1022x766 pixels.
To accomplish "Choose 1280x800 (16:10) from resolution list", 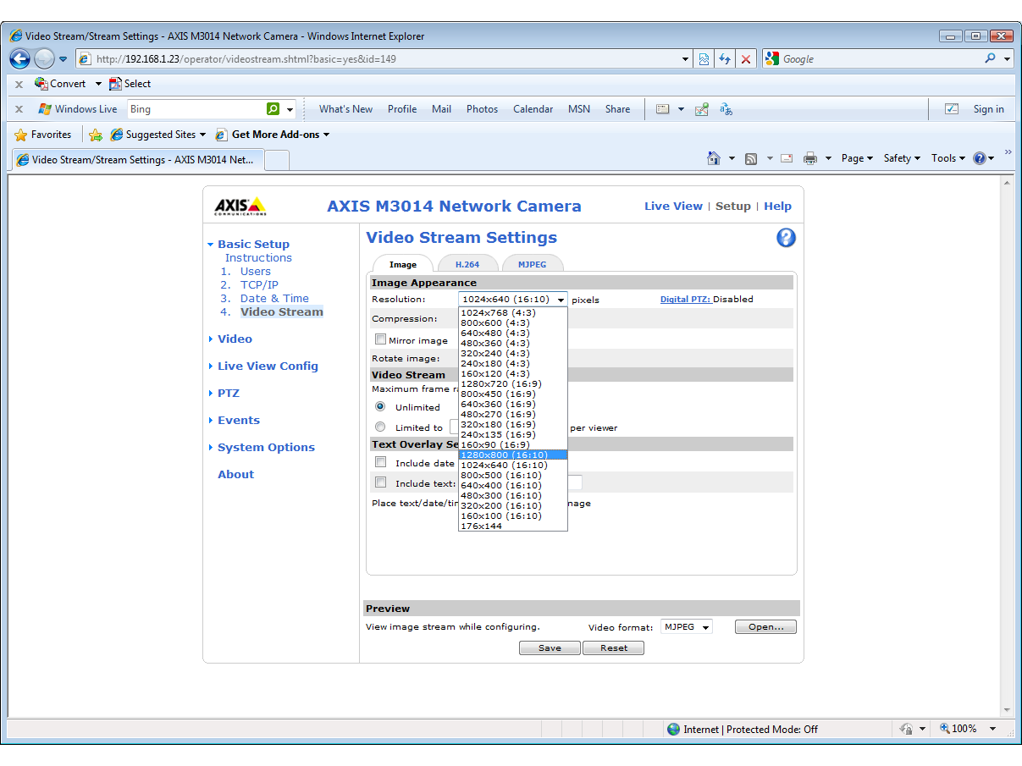I will point(504,455).
